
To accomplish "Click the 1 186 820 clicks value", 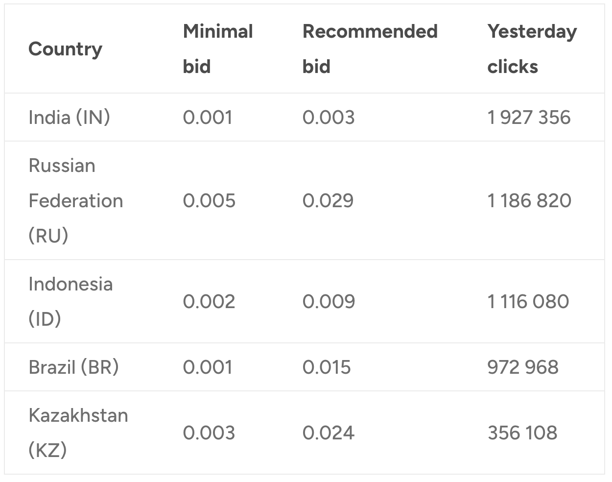I will [529, 201].
